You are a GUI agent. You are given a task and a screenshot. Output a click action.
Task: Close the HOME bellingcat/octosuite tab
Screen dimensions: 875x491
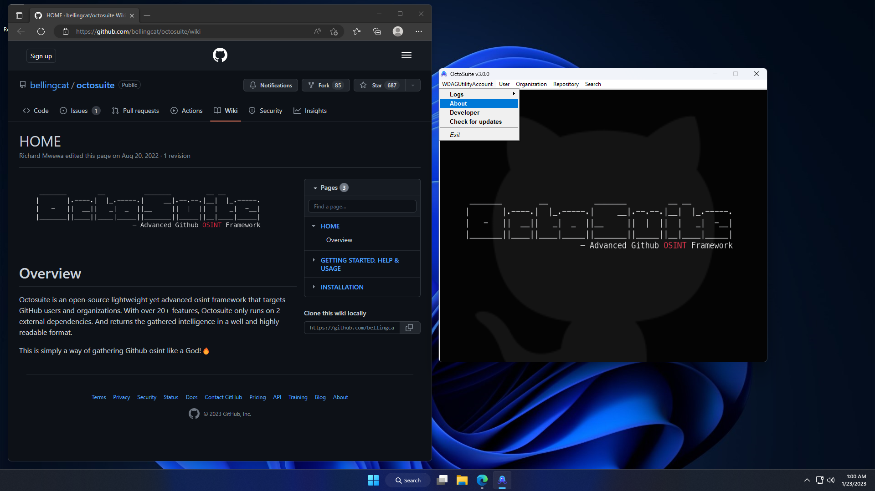pyautogui.click(x=132, y=15)
